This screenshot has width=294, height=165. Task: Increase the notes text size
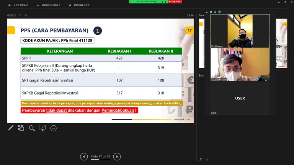coord(201,159)
